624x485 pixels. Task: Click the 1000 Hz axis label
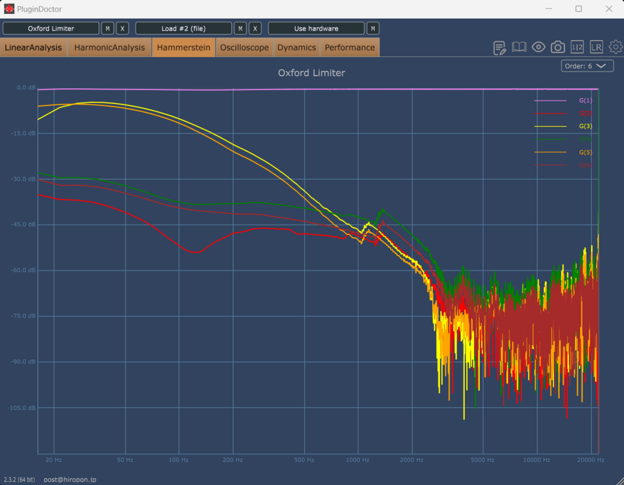357,460
